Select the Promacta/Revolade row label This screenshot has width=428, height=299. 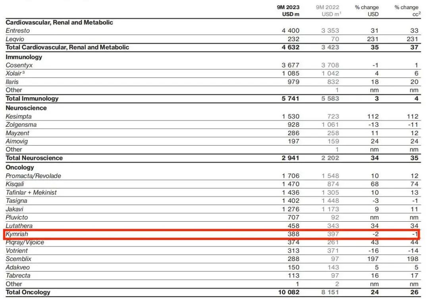[x=33, y=176]
